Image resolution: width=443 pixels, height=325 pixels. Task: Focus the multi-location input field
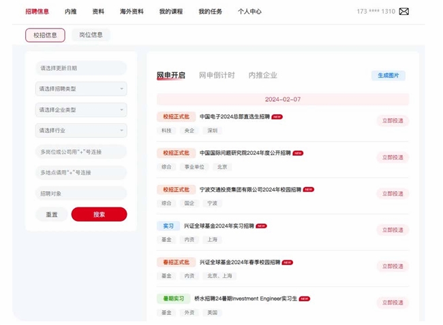pos(81,173)
